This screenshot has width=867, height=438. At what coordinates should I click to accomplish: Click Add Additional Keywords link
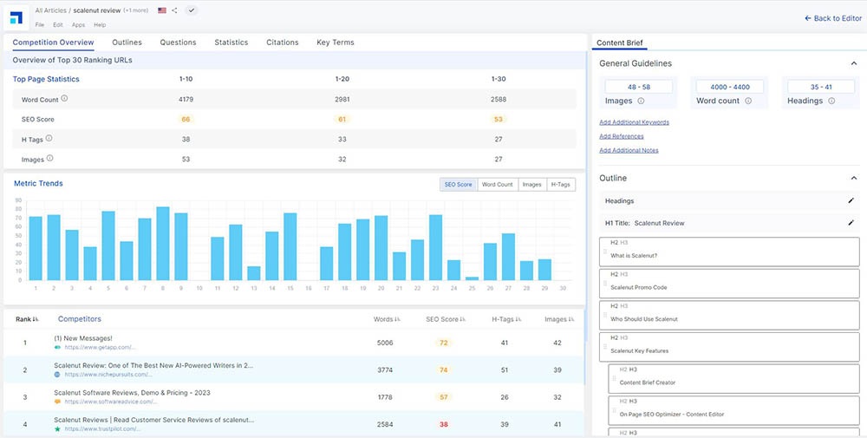(x=634, y=122)
